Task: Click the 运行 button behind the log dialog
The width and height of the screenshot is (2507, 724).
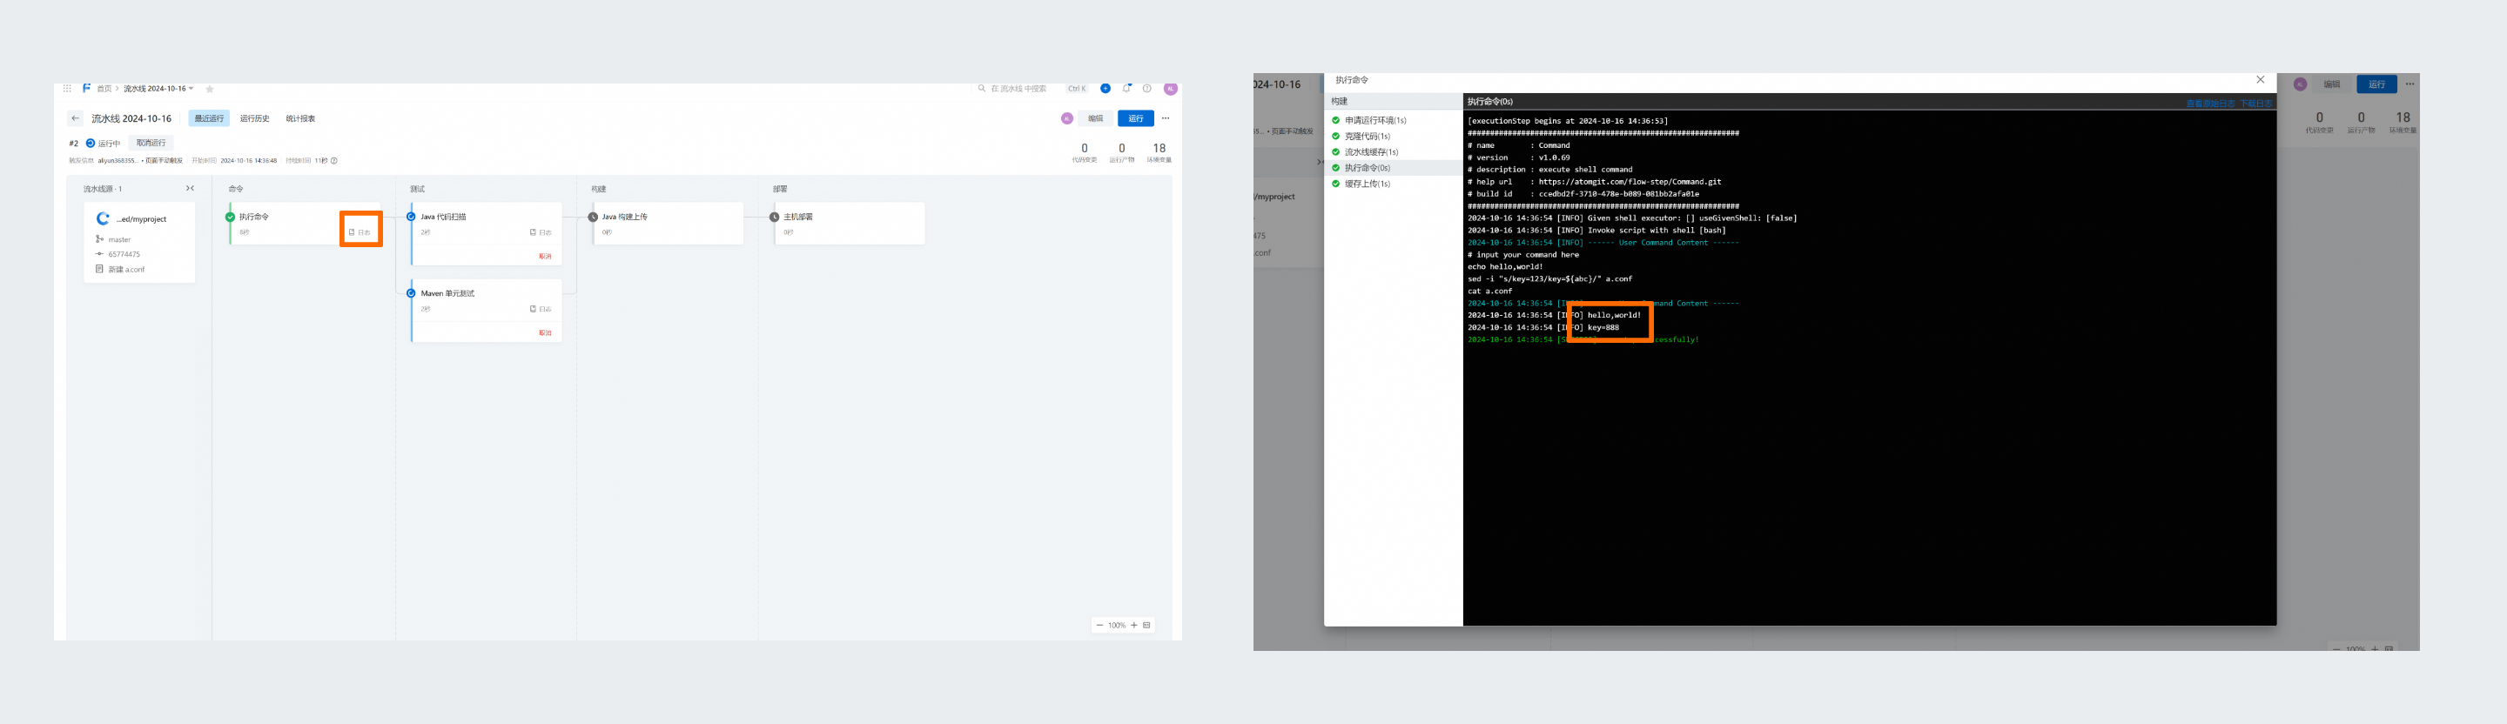Action: (x=2376, y=84)
